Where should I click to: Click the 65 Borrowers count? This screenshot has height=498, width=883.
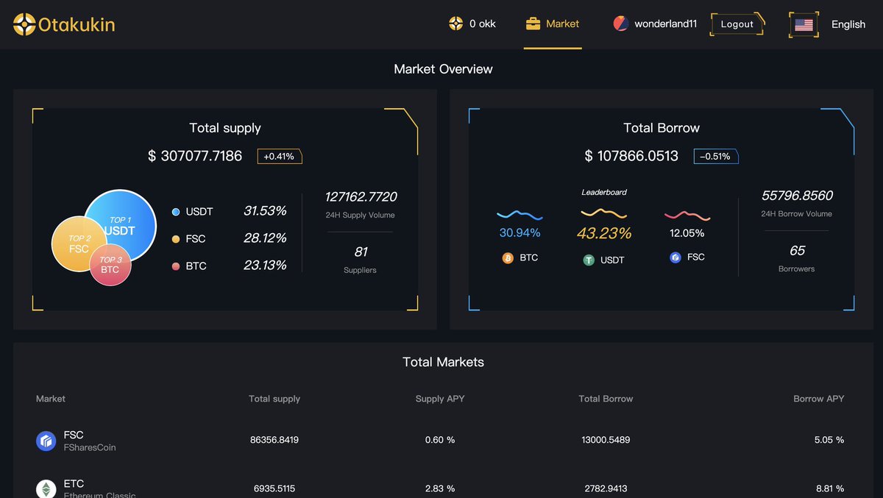point(797,251)
